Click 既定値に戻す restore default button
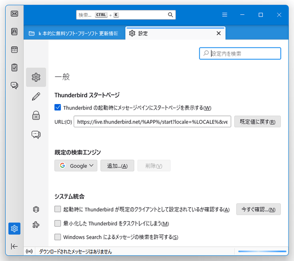This screenshot has height=261, width=294. coord(257,122)
